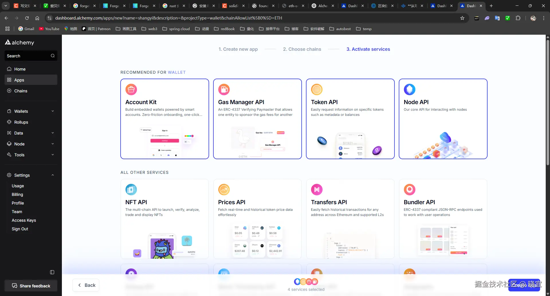
Task: Open the Team settings page
Action: [17, 212]
